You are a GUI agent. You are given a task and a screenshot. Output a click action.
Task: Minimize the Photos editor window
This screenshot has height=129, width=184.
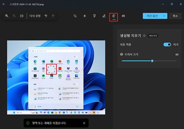(x=163, y=4)
